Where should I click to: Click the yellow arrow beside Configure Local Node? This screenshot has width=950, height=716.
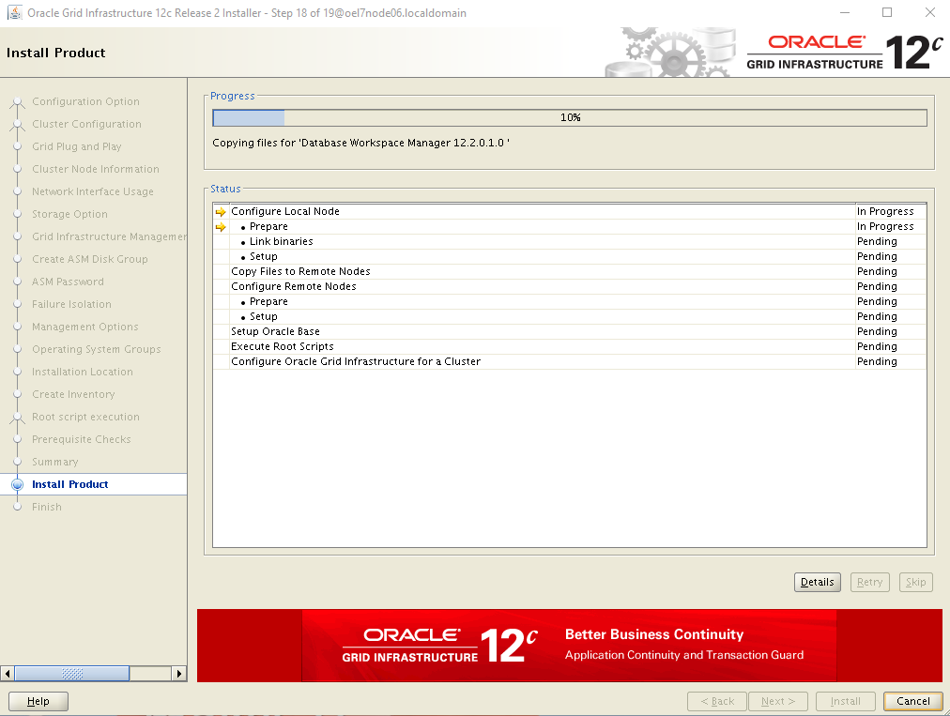[221, 212]
